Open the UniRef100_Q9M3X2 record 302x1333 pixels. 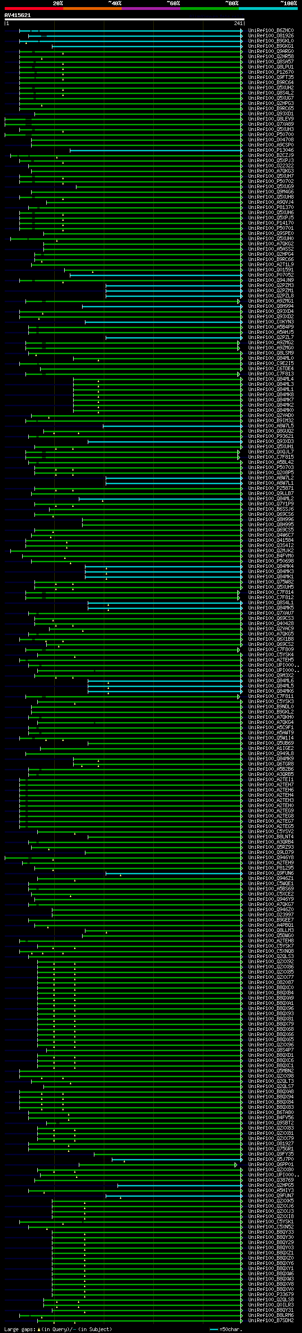pos(270,675)
